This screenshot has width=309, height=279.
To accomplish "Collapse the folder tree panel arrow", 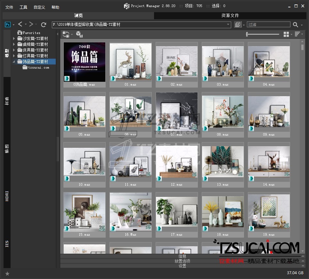I will 58,34.
